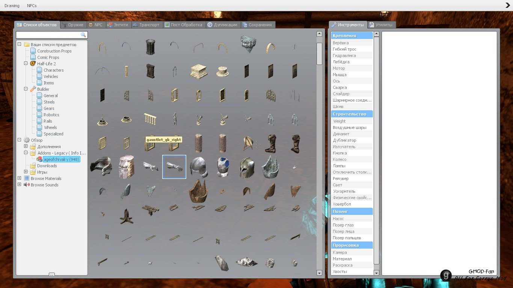Expand the Дополнения folder

pyautogui.click(x=26, y=146)
